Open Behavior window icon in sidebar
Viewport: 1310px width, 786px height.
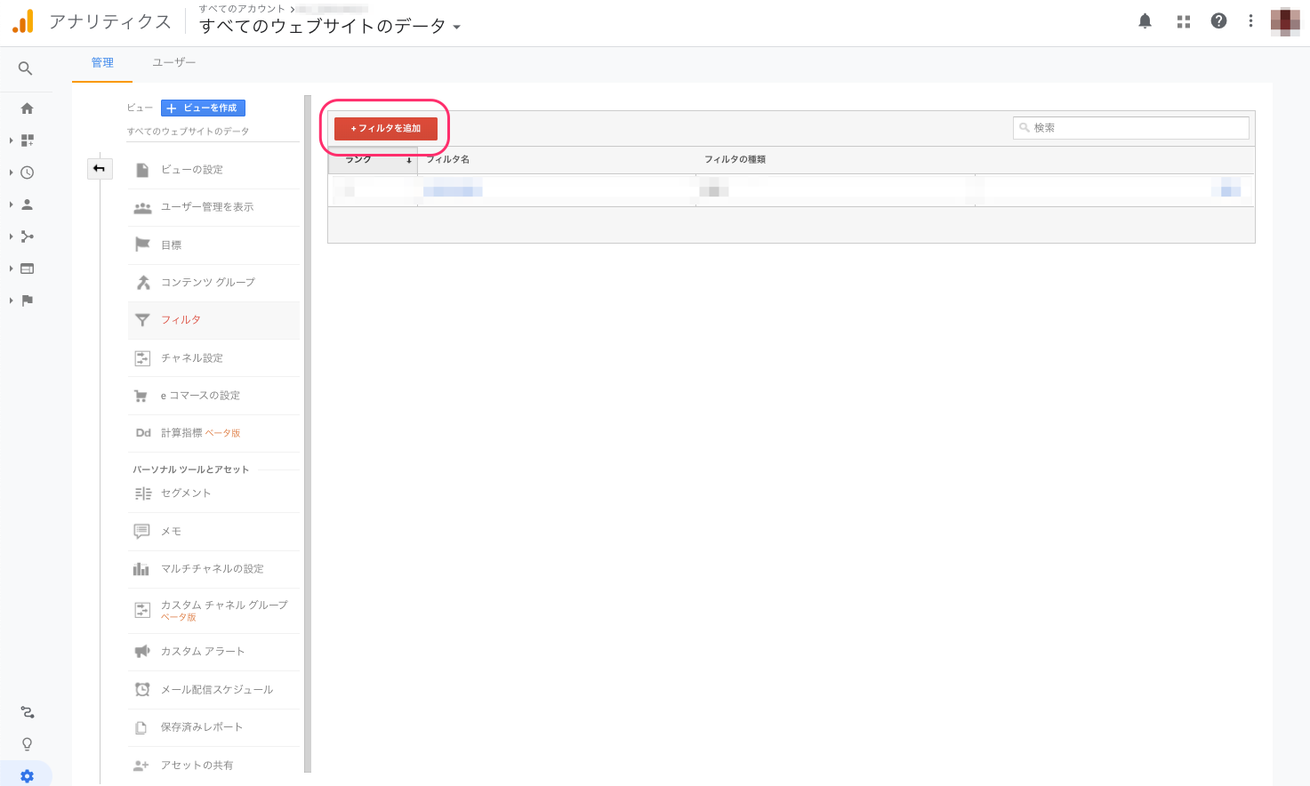(27, 269)
